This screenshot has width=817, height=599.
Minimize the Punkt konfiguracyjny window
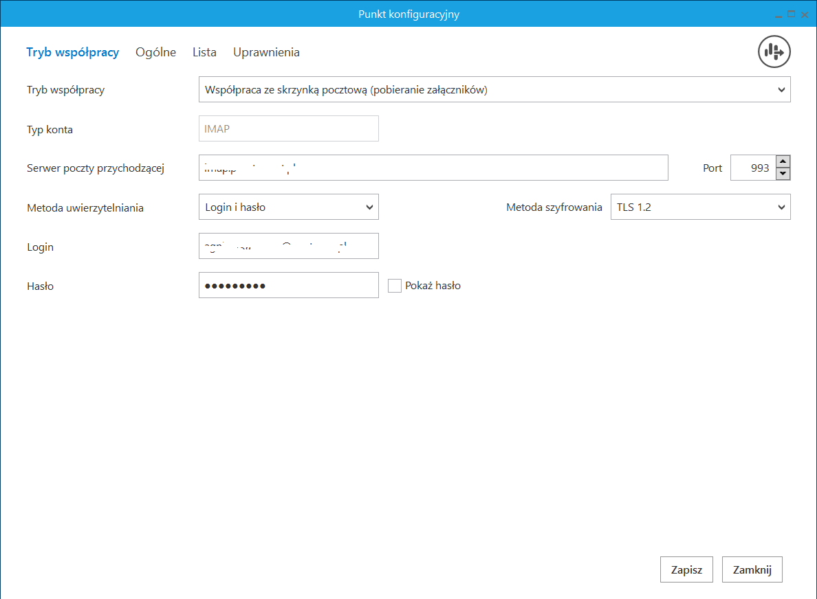coord(778,14)
